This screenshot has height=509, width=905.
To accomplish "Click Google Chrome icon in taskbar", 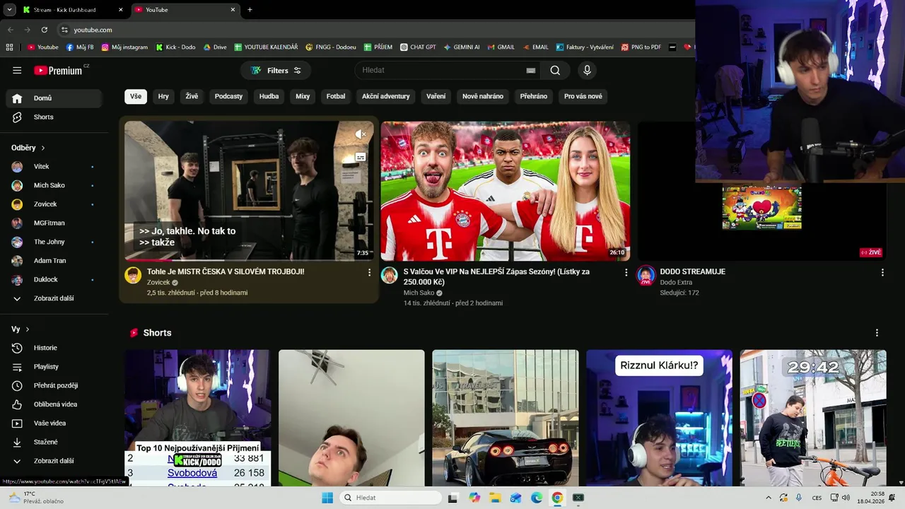I will [557, 498].
